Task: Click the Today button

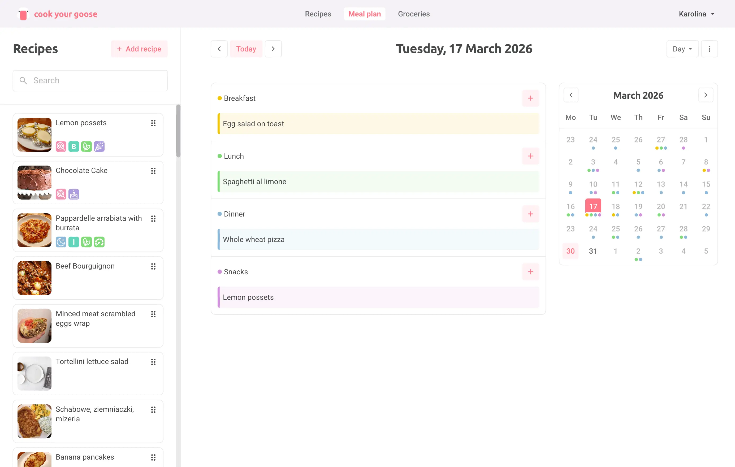Action: [246, 49]
